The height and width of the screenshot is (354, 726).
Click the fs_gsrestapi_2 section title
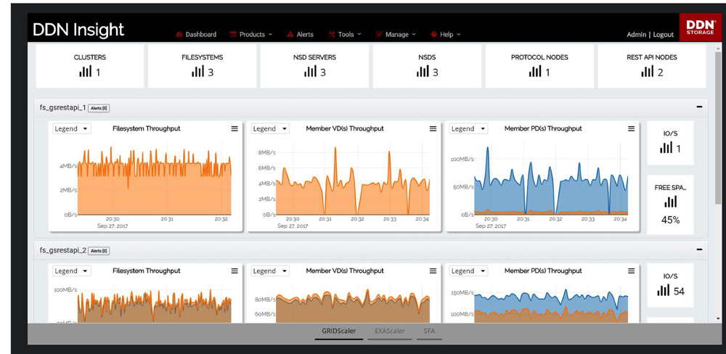(x=62, y=250)
